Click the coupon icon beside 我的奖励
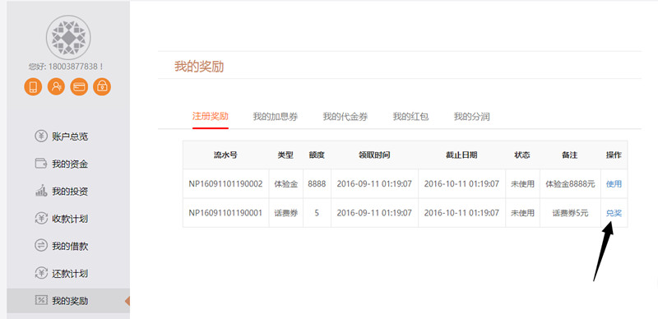This screenshot has height=319, width=658. pyautogui.click(x=40, y=301)
